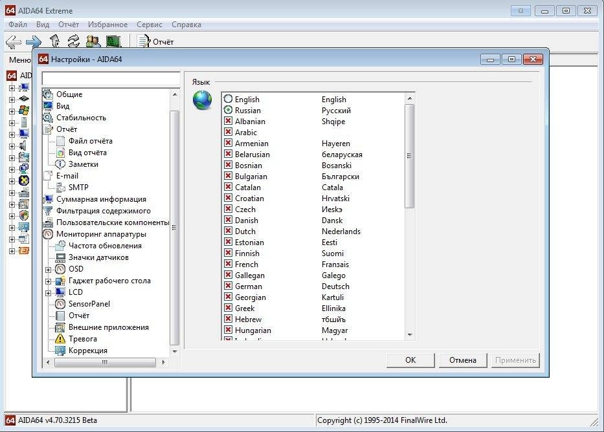Click the SMTP icon in tree
604x432 pixels.
click(x=60, y=188)
